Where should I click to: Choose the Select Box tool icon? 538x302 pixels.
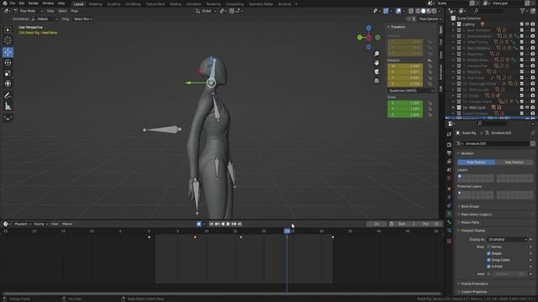(8, 30)
